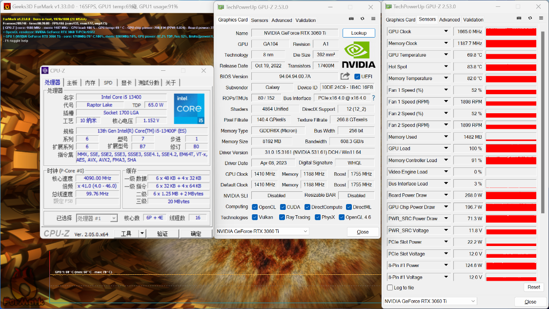Click the screenshot camera icon in the GPU-Z Graphics Card window
The height and width of the screenshot is (309, 549).
pos(351,19)
